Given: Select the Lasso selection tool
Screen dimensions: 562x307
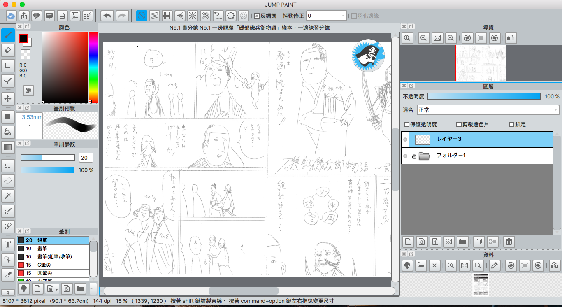Looking at the screenshot, I should pos(8,181).
